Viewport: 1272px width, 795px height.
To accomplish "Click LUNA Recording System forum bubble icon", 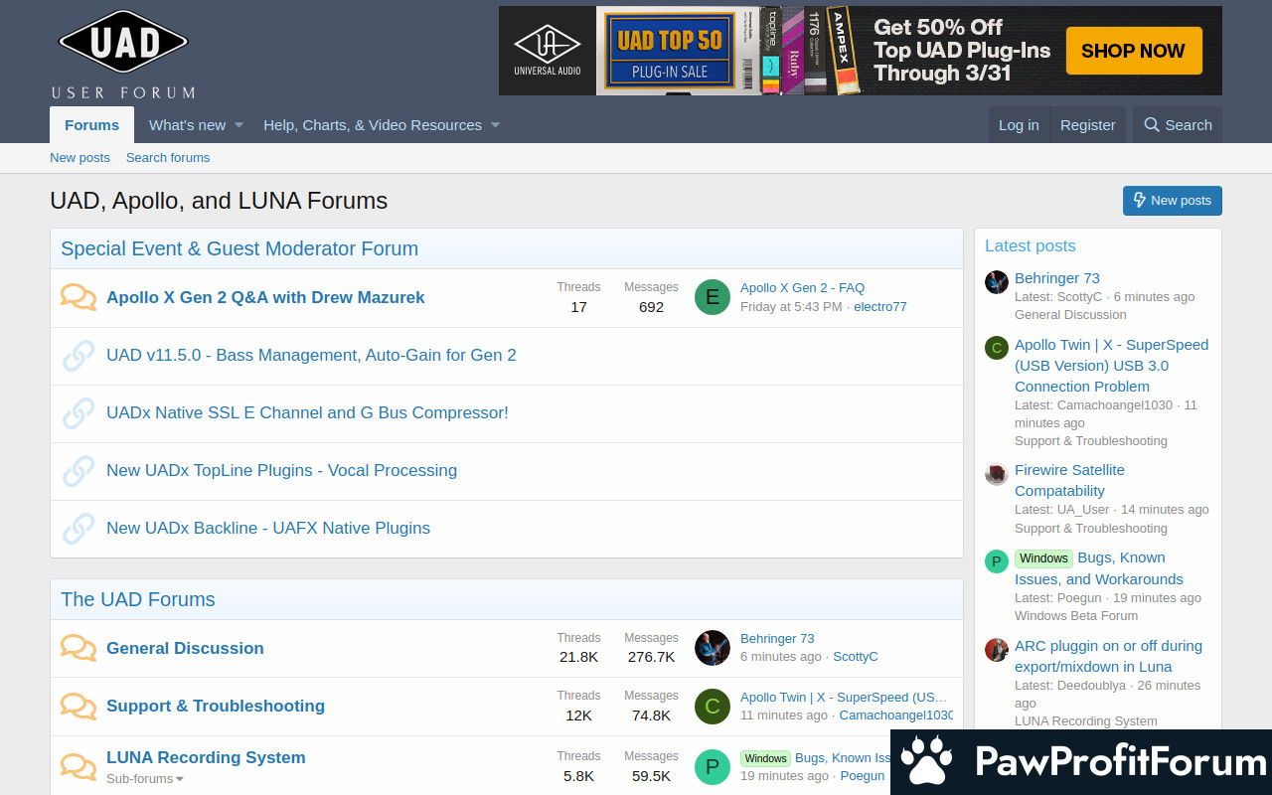I will (79, 766).
